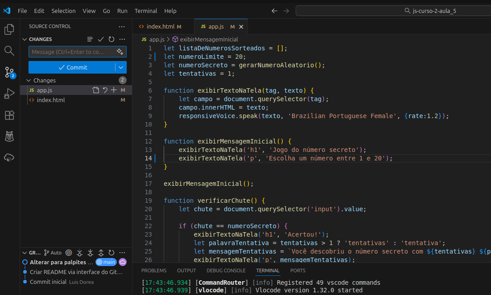Stage changes for app.js with plus icon
Image resolution: width=491 pixels, height=295 pixels.
point(114,90)
